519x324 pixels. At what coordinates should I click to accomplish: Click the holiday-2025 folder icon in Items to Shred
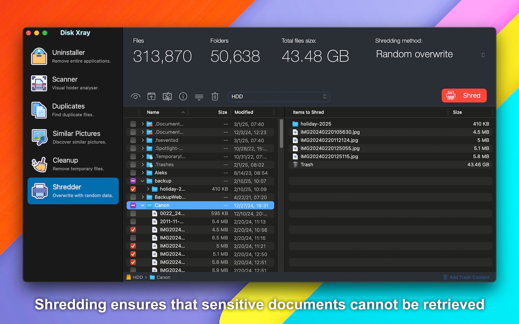295,124
